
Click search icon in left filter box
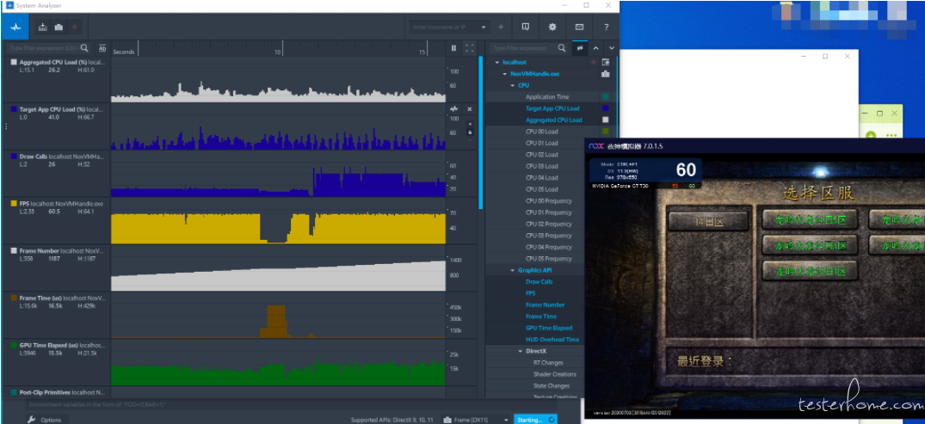[84, 48]
